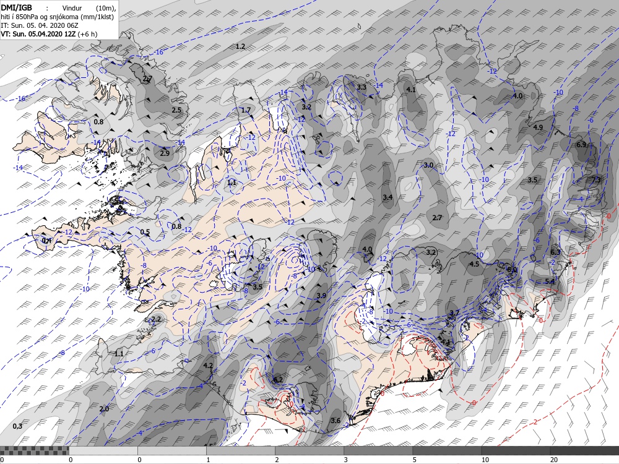Select the IT initial time line
The width and height of the screenshot is (619, 464).
(40, 25)
